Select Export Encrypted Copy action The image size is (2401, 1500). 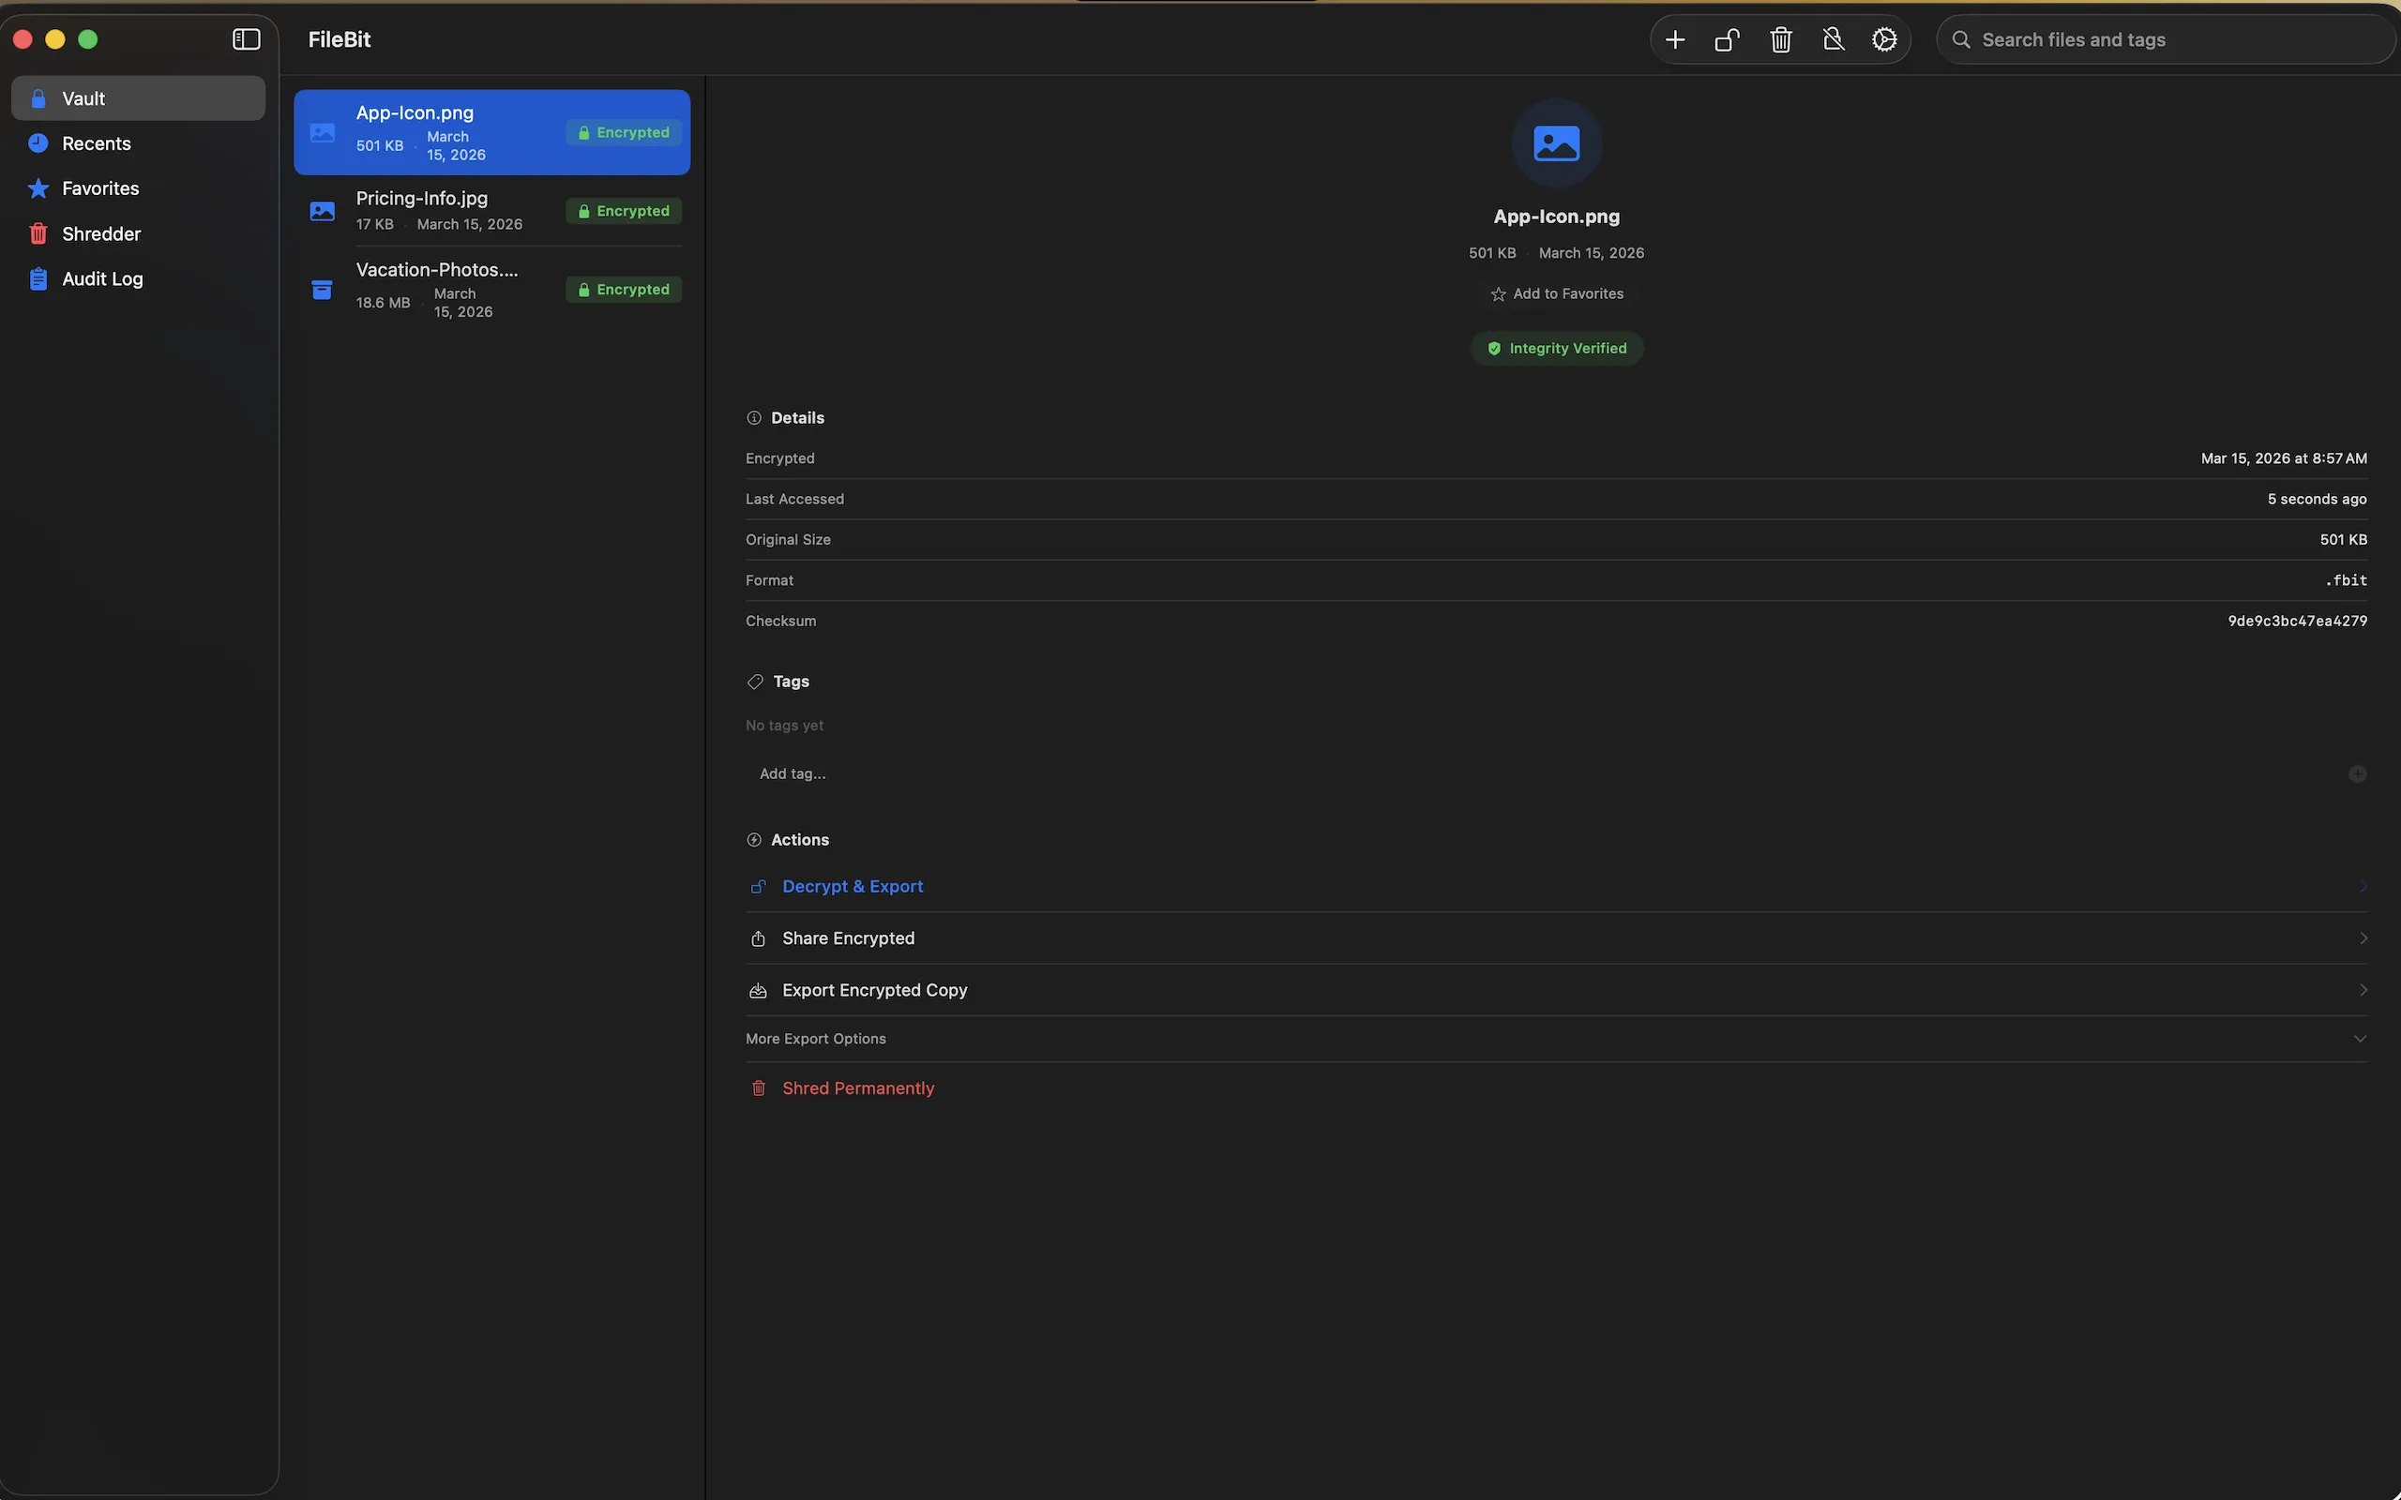pos(873,989)
